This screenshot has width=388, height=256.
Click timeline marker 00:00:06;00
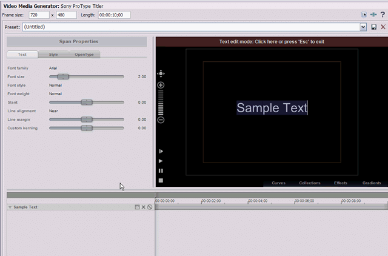click(x=304, y=201)
